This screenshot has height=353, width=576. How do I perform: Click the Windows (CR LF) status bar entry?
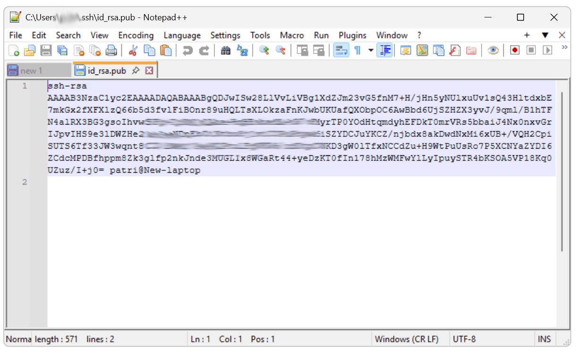(407, 339)
